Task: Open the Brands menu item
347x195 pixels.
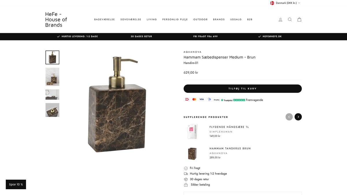Action: click(219, 20)
